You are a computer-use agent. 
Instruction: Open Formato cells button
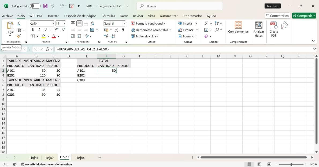coord(187,36)
